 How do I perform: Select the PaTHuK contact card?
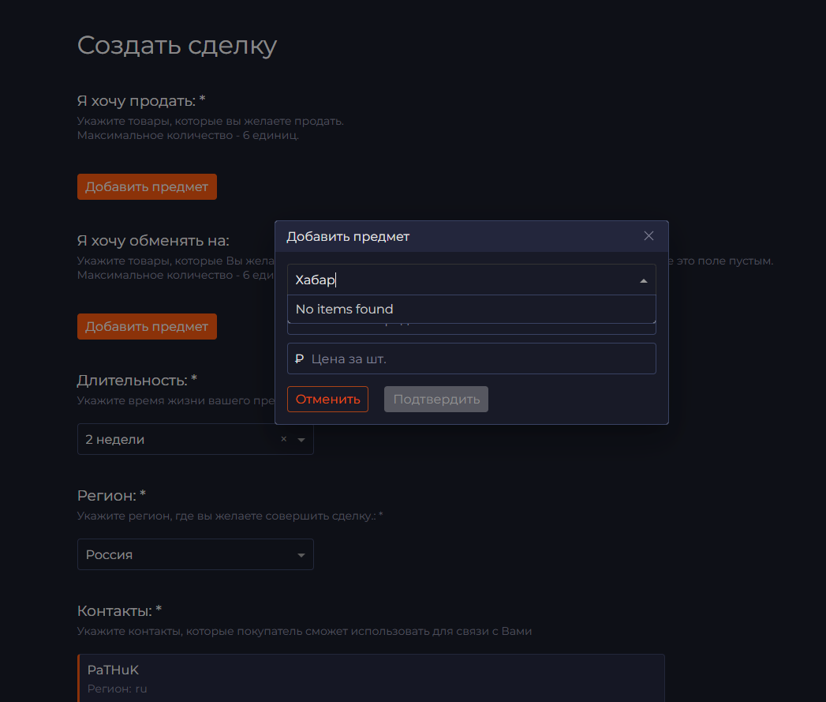coord(371,678)
